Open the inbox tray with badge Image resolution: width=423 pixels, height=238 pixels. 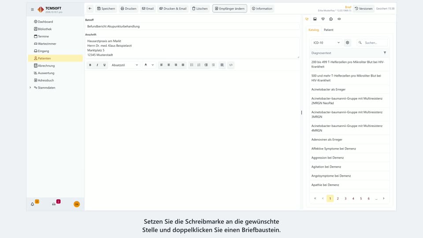coord(54,204)
